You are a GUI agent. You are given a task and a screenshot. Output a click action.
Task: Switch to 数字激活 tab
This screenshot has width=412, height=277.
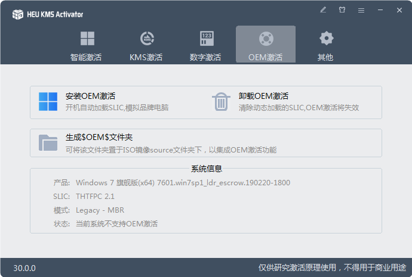(206, 45)
